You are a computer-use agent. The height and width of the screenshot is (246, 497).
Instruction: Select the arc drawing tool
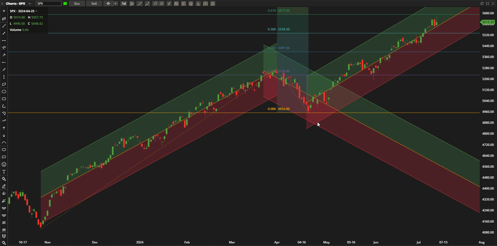(x=4, y=106)
